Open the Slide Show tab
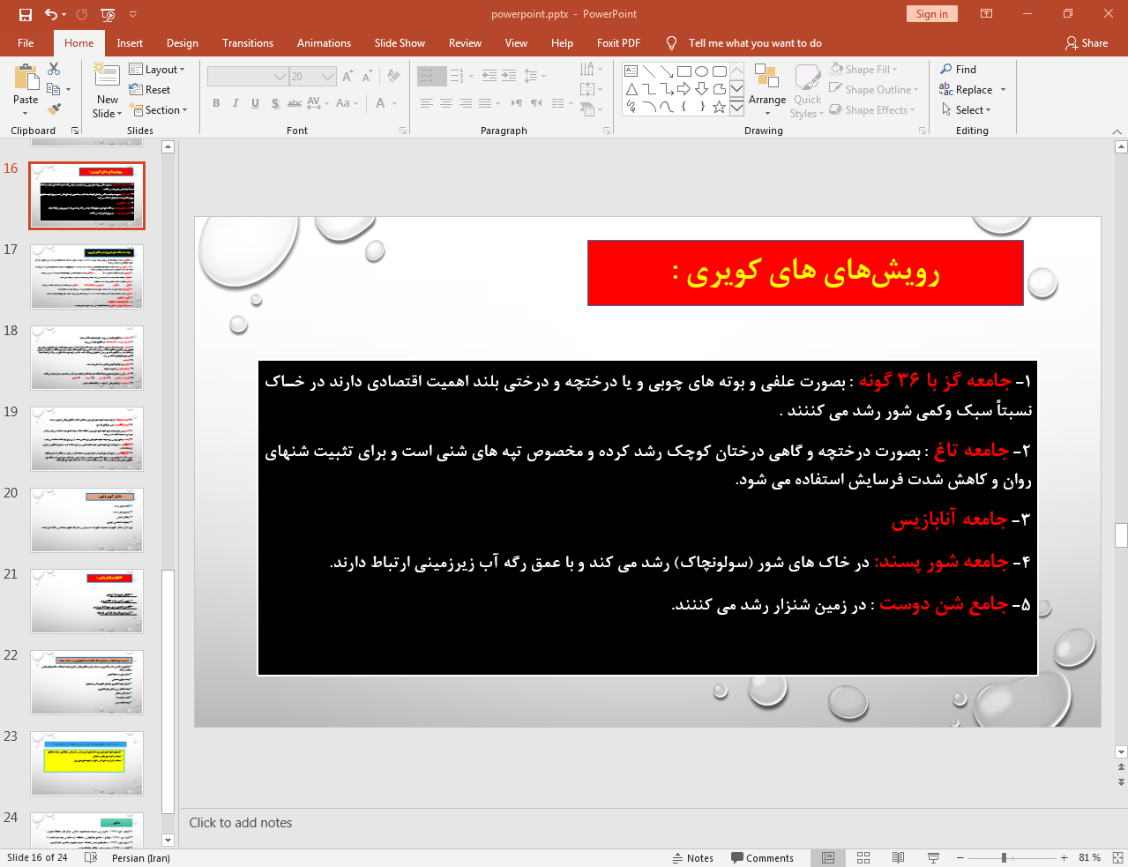This screenshot has height=867, width=1128. [400, 43]
